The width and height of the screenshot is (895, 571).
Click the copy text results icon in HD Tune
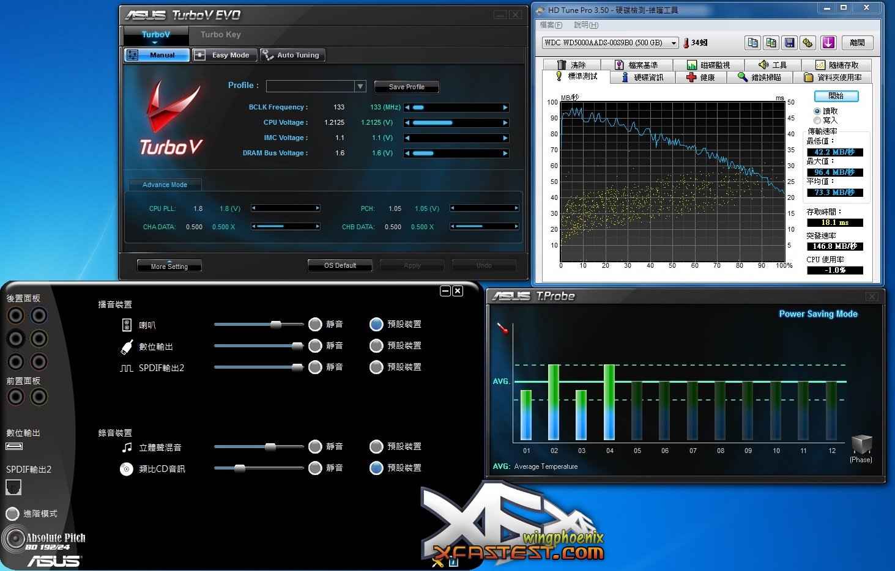[x=752, y=42]
